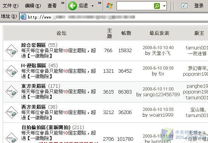
Task: Open the 查看 menu
Action: point(52,6)
